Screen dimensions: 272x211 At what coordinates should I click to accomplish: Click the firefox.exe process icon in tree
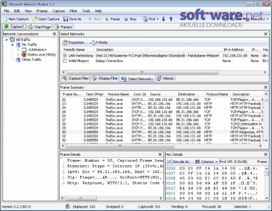pyautogui.click(x=24, y=54)
